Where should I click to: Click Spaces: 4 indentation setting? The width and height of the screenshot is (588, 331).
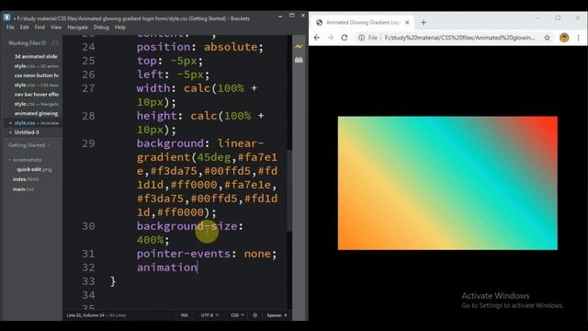277,315
